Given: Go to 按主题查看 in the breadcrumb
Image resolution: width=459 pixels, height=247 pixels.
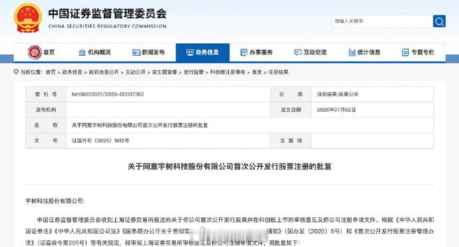Looking at the screenshot, I should 164,72.
